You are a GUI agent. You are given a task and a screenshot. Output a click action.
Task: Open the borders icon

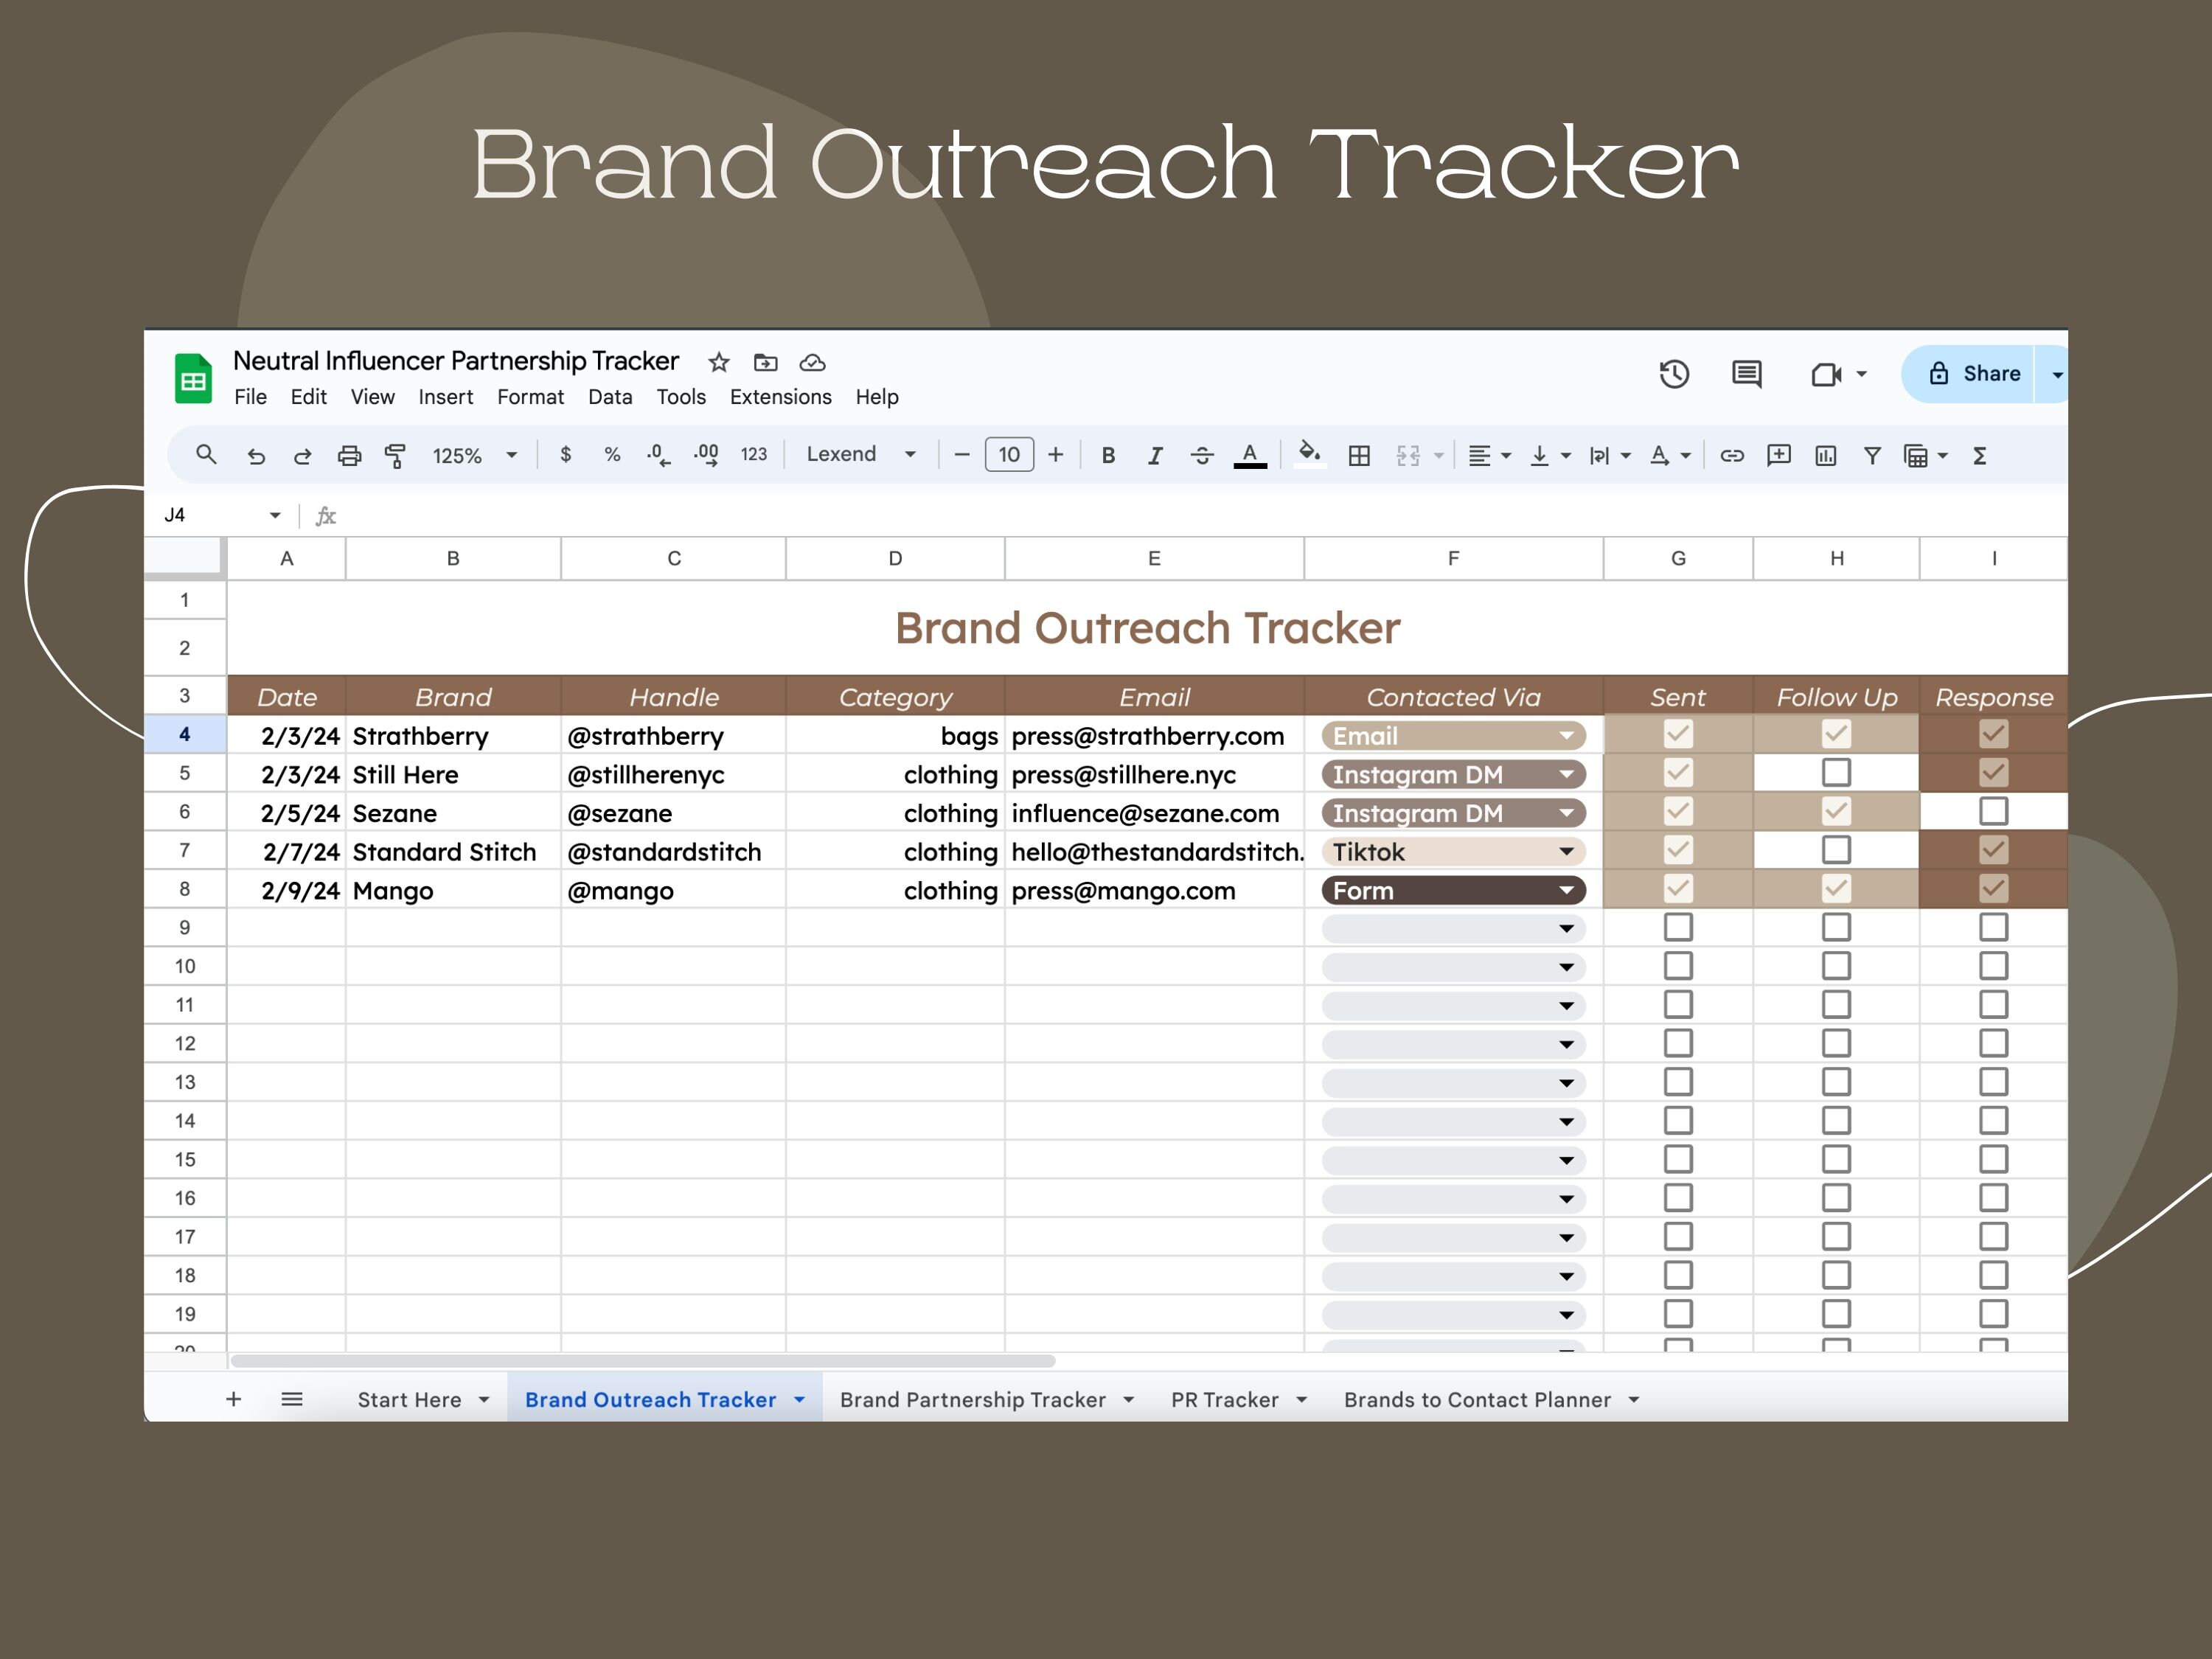pos(1360,455)
